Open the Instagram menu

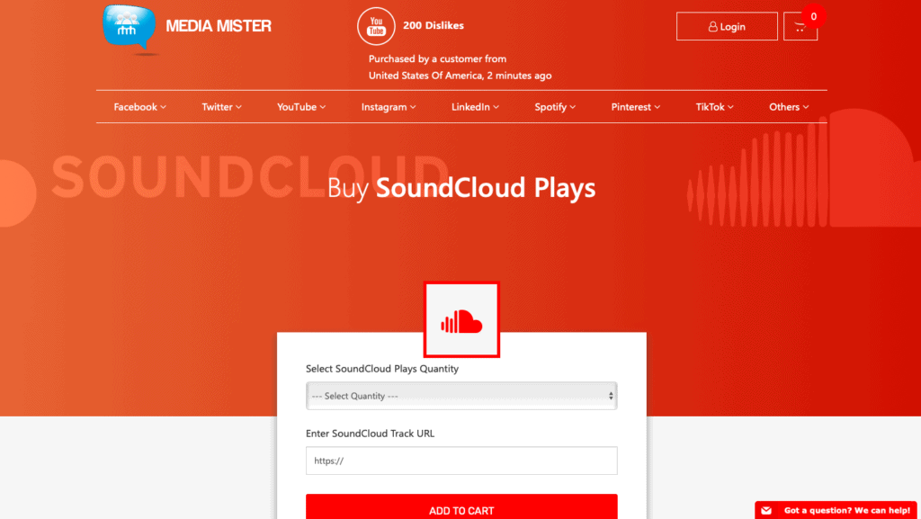click(389, 107)
